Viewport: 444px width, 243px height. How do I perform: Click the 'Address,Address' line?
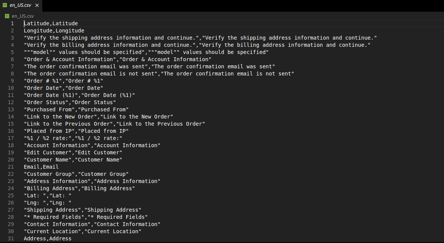click(48, 238)
